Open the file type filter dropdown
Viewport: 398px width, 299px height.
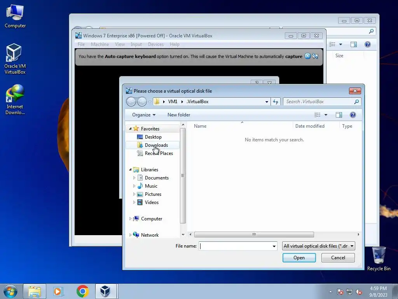[x=319, y=246]
